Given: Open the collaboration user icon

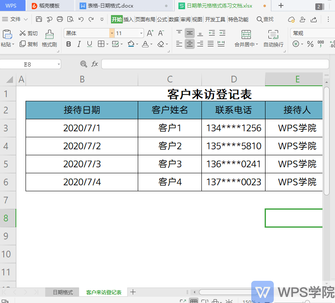Looking at the screenshot, I should [x=302, y=19].
